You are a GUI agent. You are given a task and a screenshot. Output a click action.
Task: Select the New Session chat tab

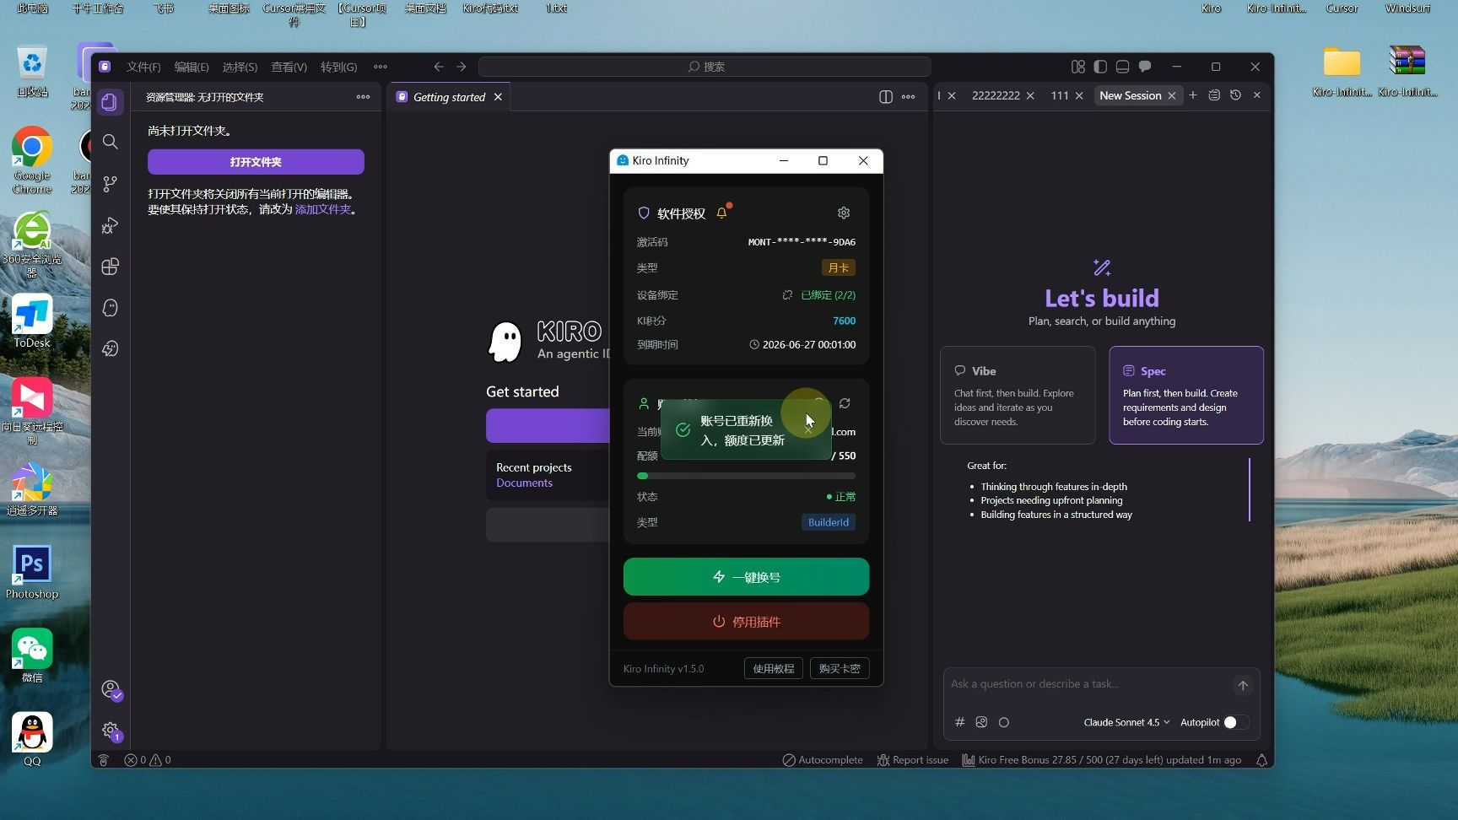pyautogui.click(x=1131, y=95)
